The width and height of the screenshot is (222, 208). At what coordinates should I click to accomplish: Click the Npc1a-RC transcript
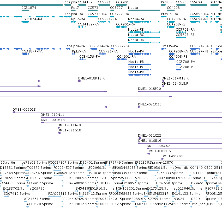144,37
